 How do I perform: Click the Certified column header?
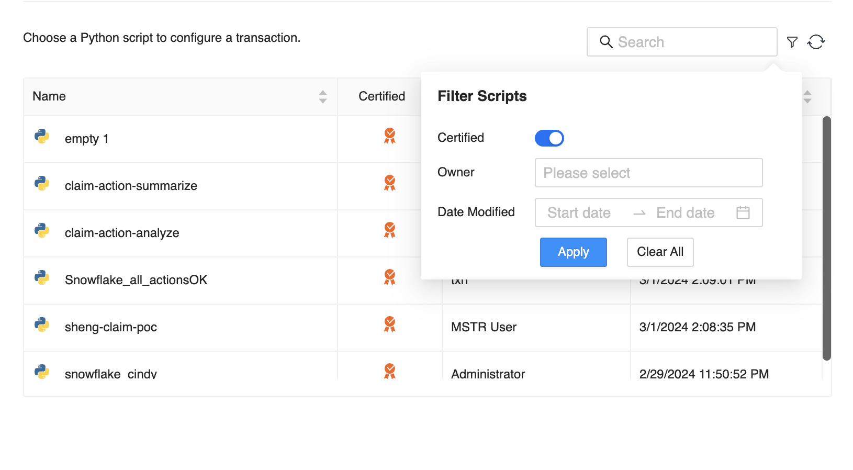click(381, 96)
